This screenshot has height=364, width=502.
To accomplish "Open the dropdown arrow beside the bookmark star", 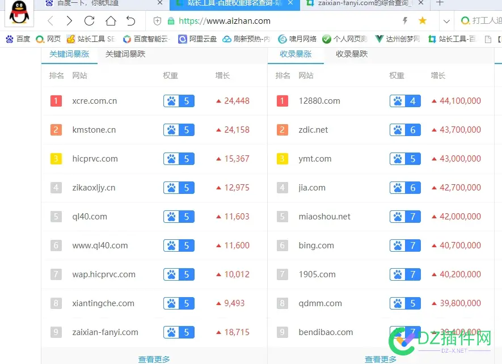I will [446, 20].
